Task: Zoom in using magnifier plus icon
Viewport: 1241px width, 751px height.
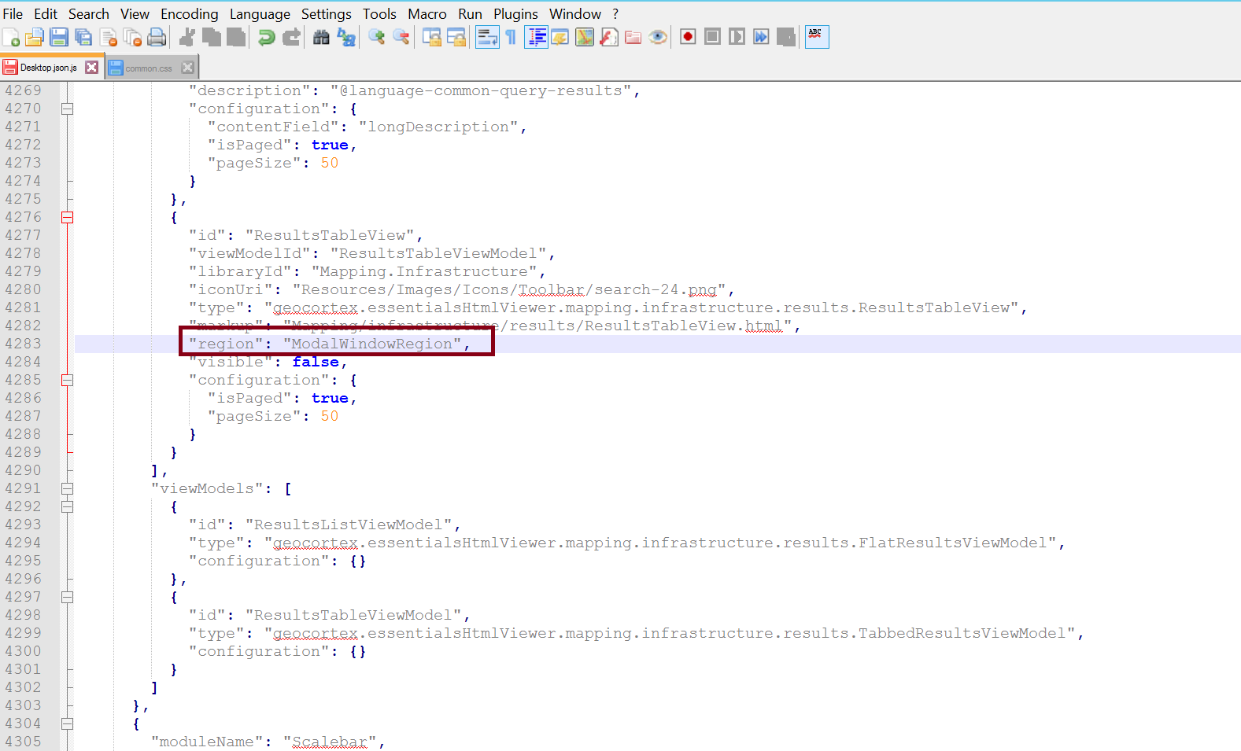Action: click(376, 37)
